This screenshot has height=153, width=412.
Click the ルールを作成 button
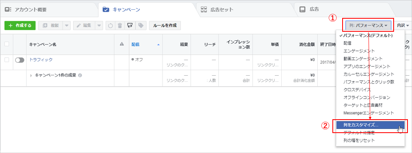(x=165, y=25)
